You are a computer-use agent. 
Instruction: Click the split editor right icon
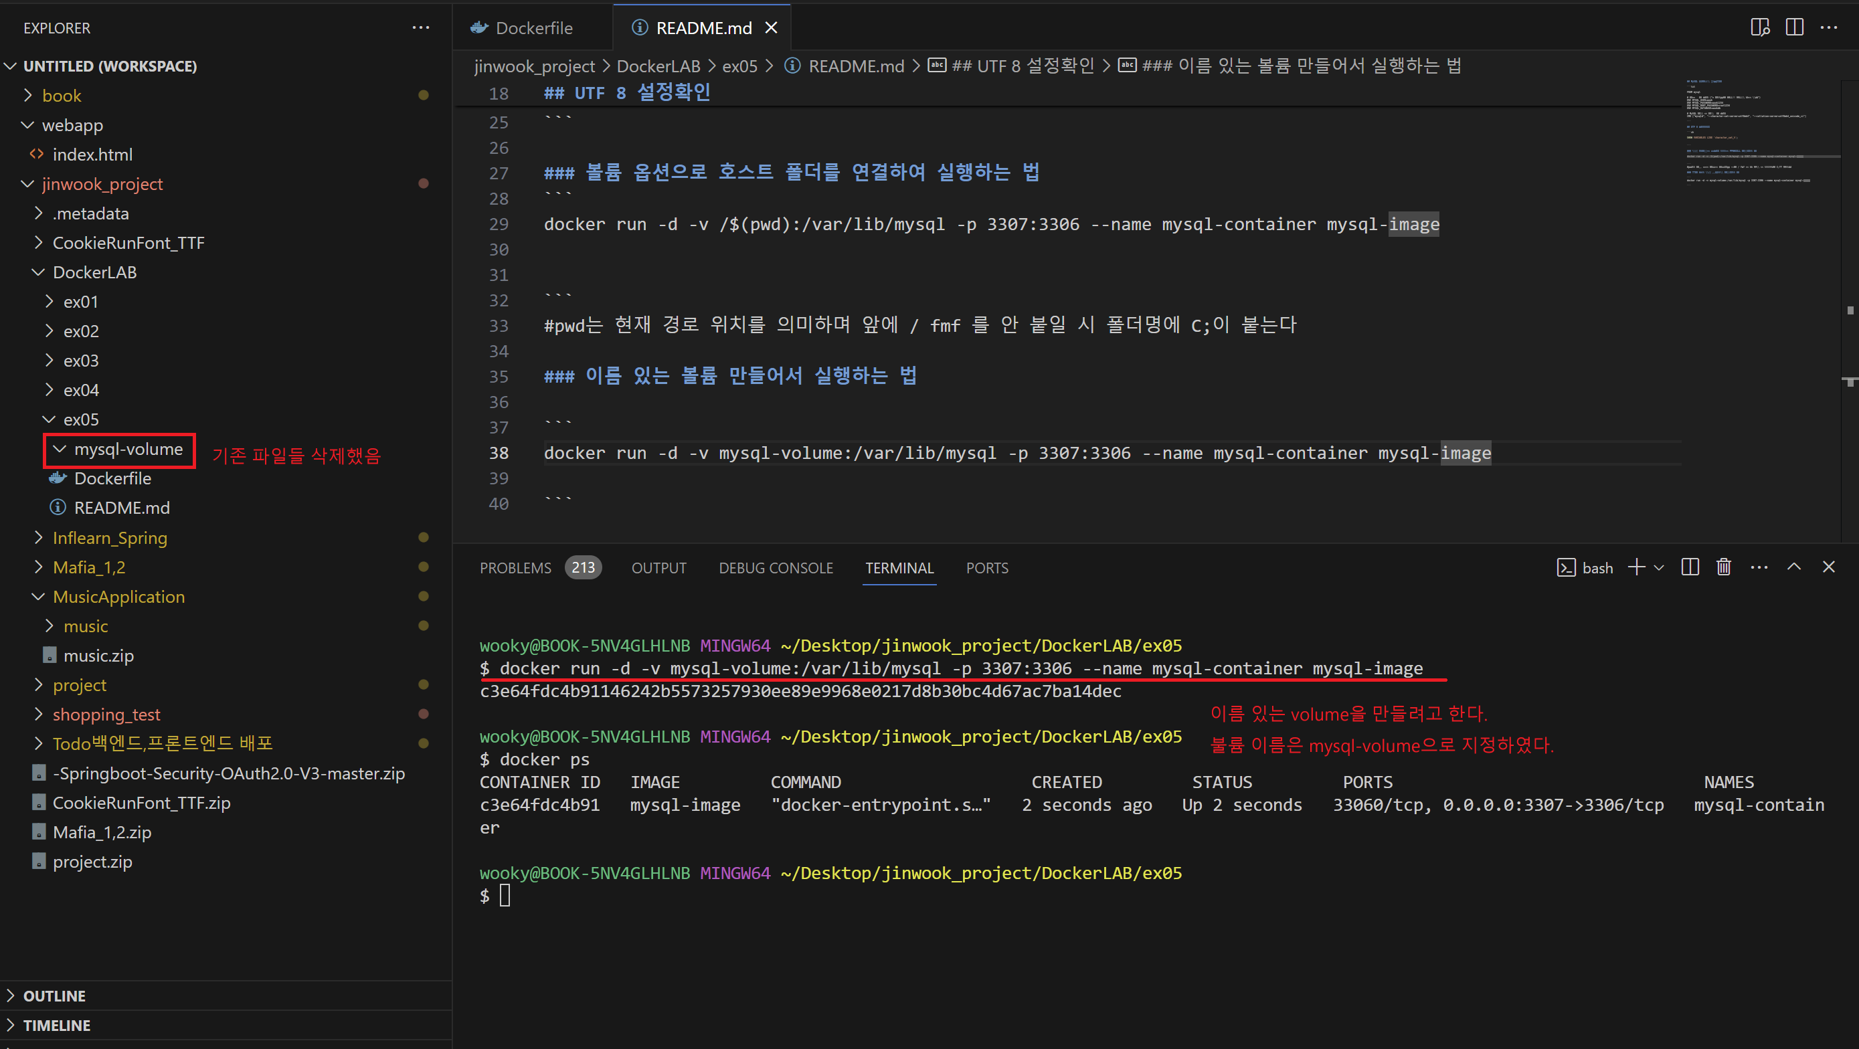[x=1794, y=27]
